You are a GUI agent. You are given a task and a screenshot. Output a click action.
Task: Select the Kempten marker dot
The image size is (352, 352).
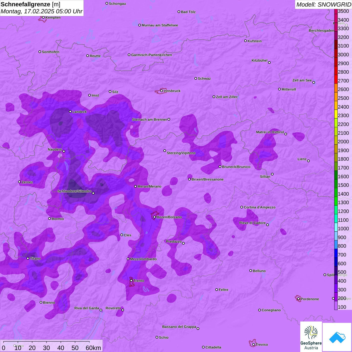pos(43,17)
